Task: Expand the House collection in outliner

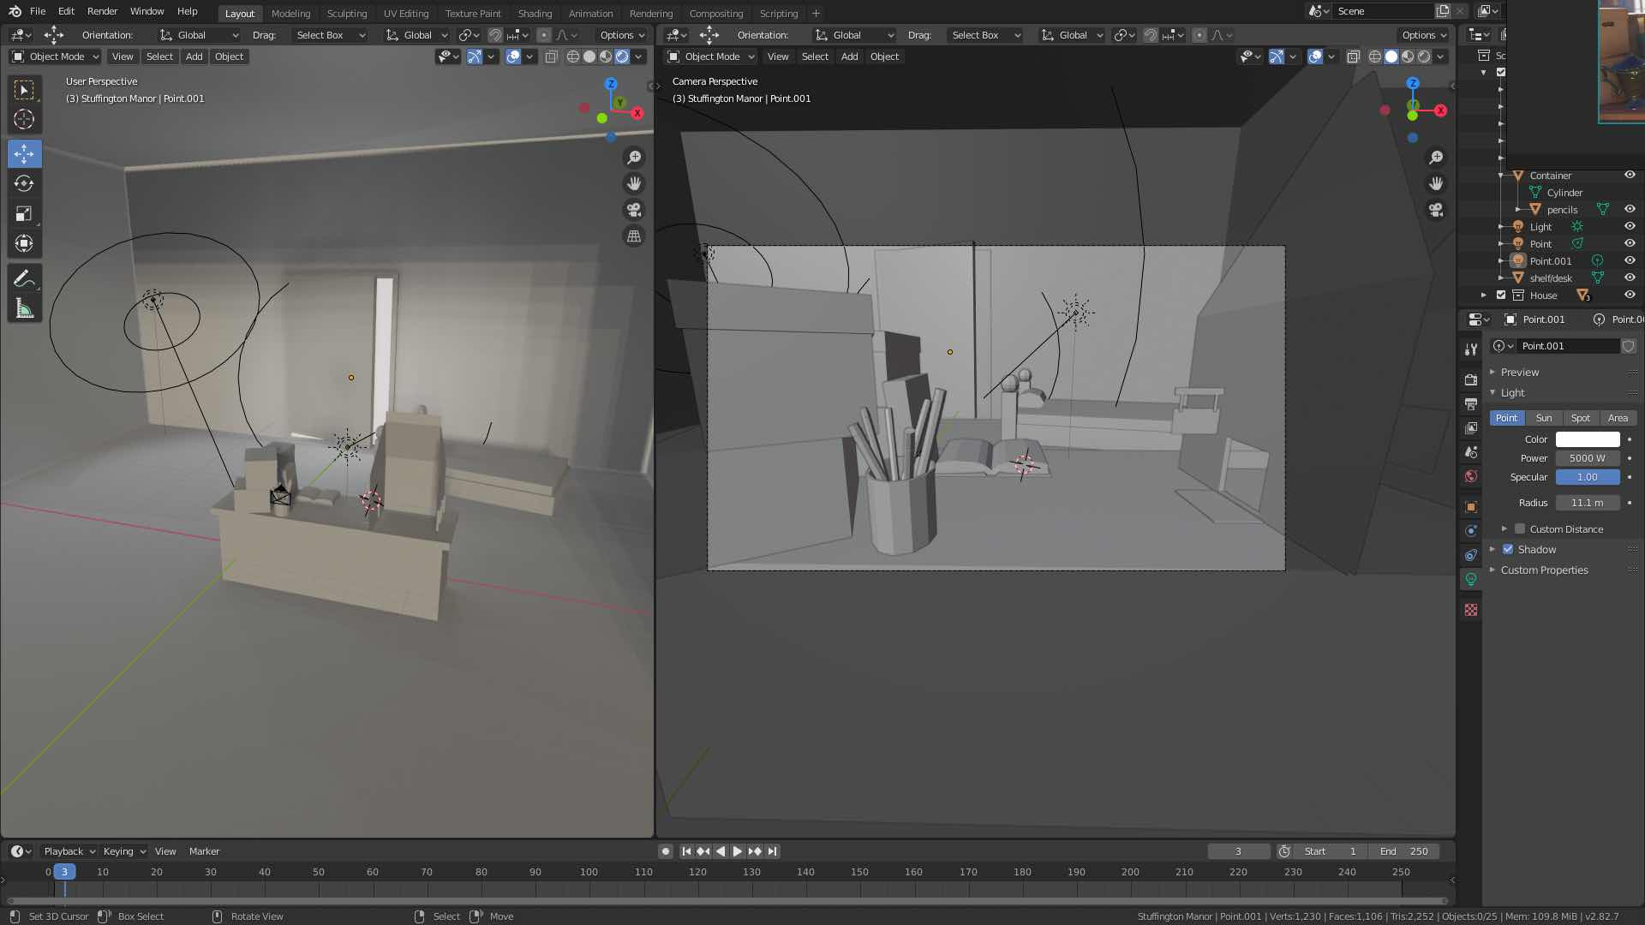Action: (x=1484, y=295)
